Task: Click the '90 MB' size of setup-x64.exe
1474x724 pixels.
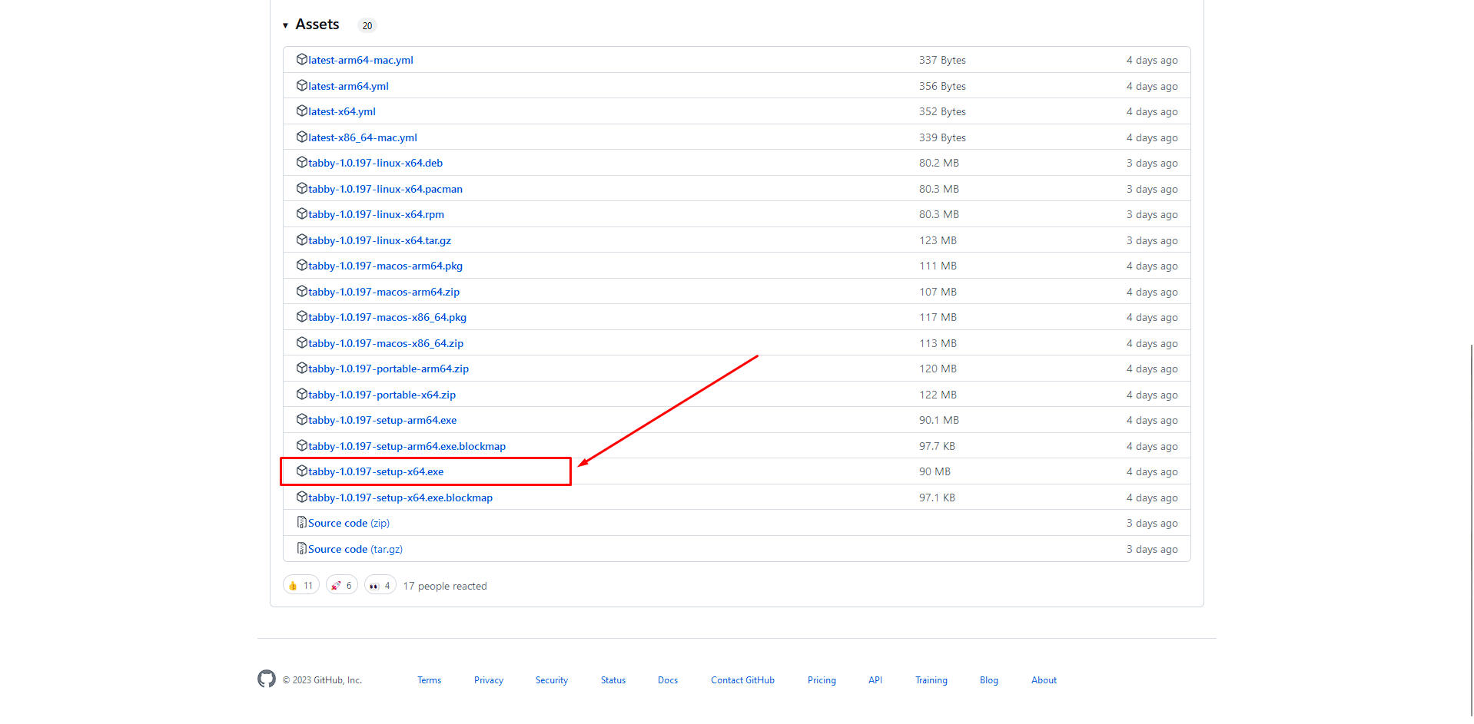Action: click(x=935, y=471)
